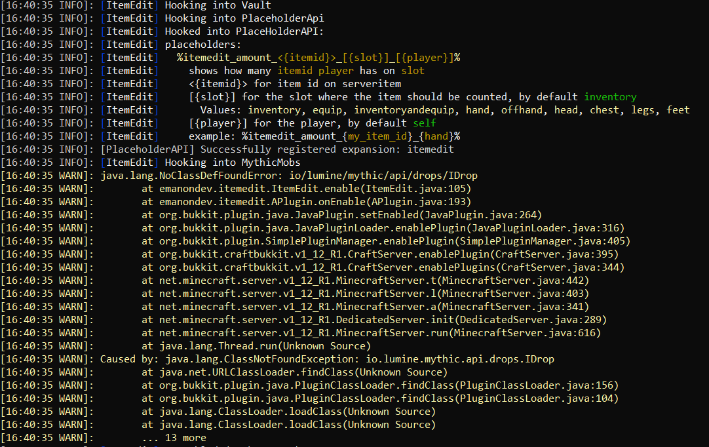Click the 'Hooking into MythicMobs' line
The width and height of the screenshot is (709, 447).
(x=232, y=163)
